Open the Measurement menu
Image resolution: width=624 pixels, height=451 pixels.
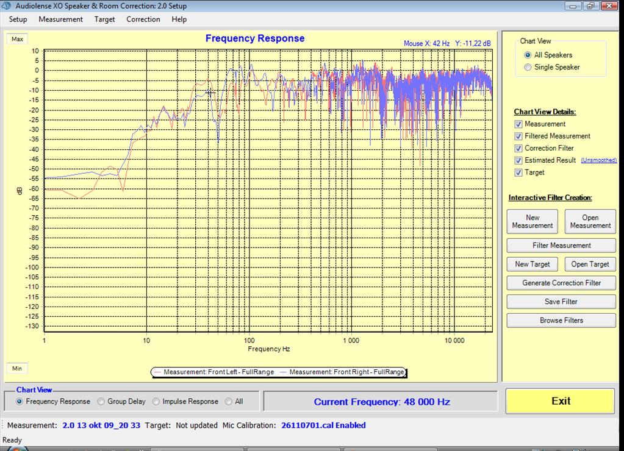click(x=60, y=19)
